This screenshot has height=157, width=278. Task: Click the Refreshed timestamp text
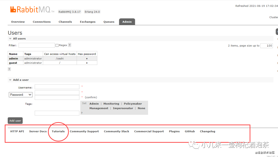pos(257,6)
